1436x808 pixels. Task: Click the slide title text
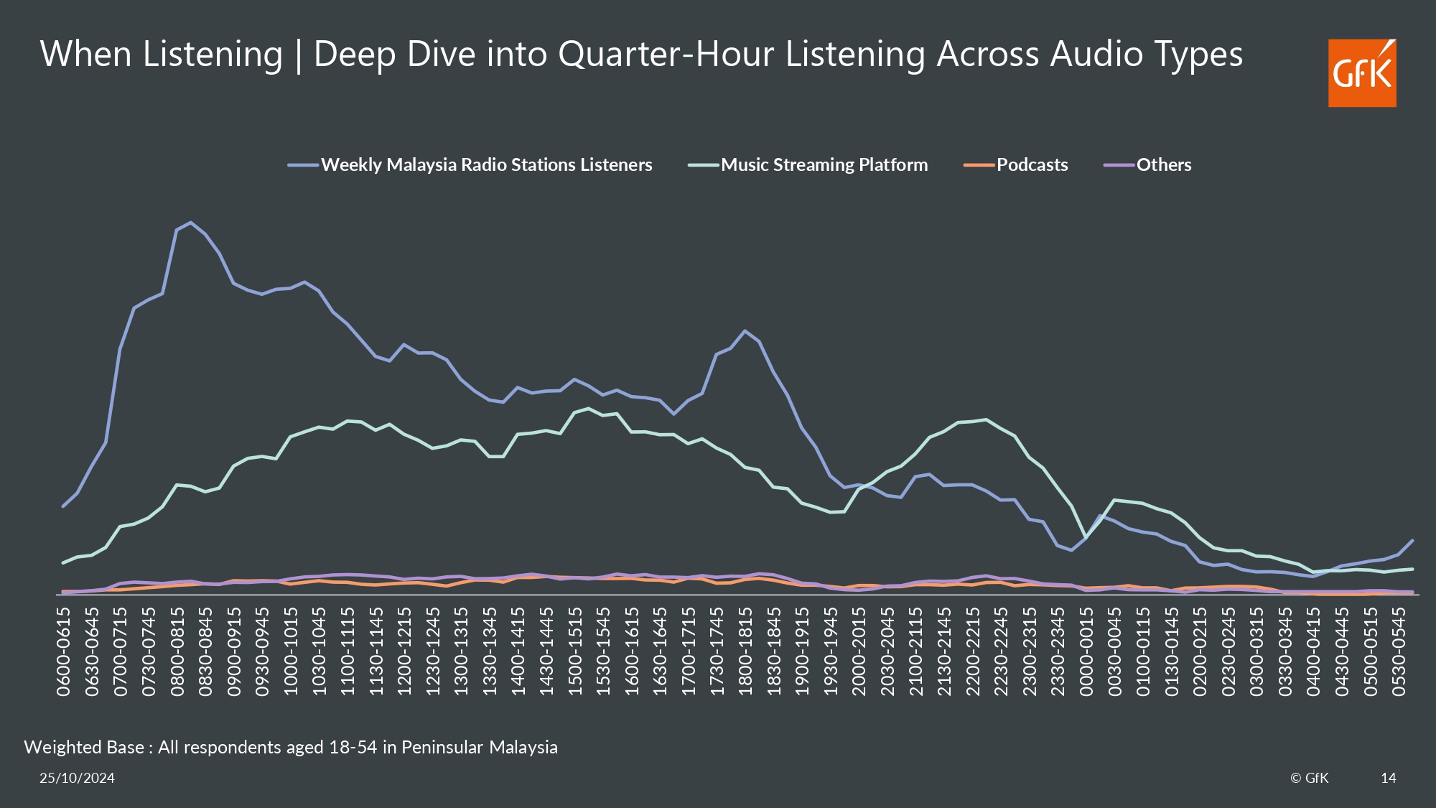(641, 55)
